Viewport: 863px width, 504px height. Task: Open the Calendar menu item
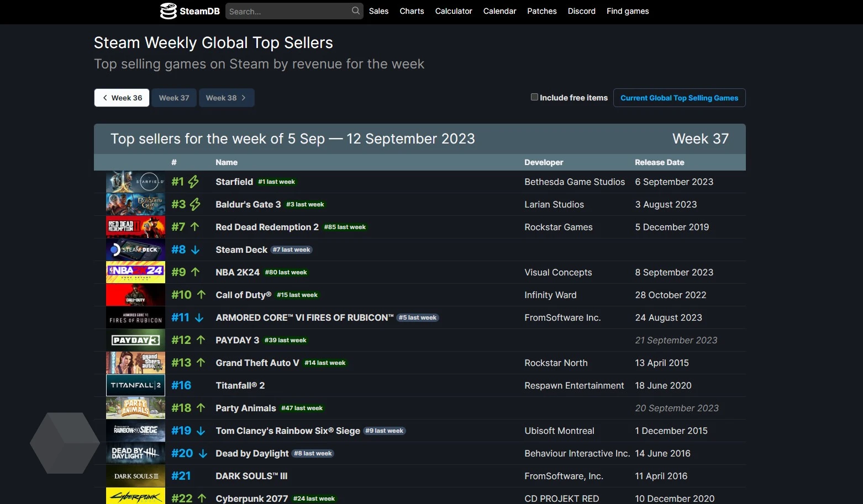[x=499, y=11]
